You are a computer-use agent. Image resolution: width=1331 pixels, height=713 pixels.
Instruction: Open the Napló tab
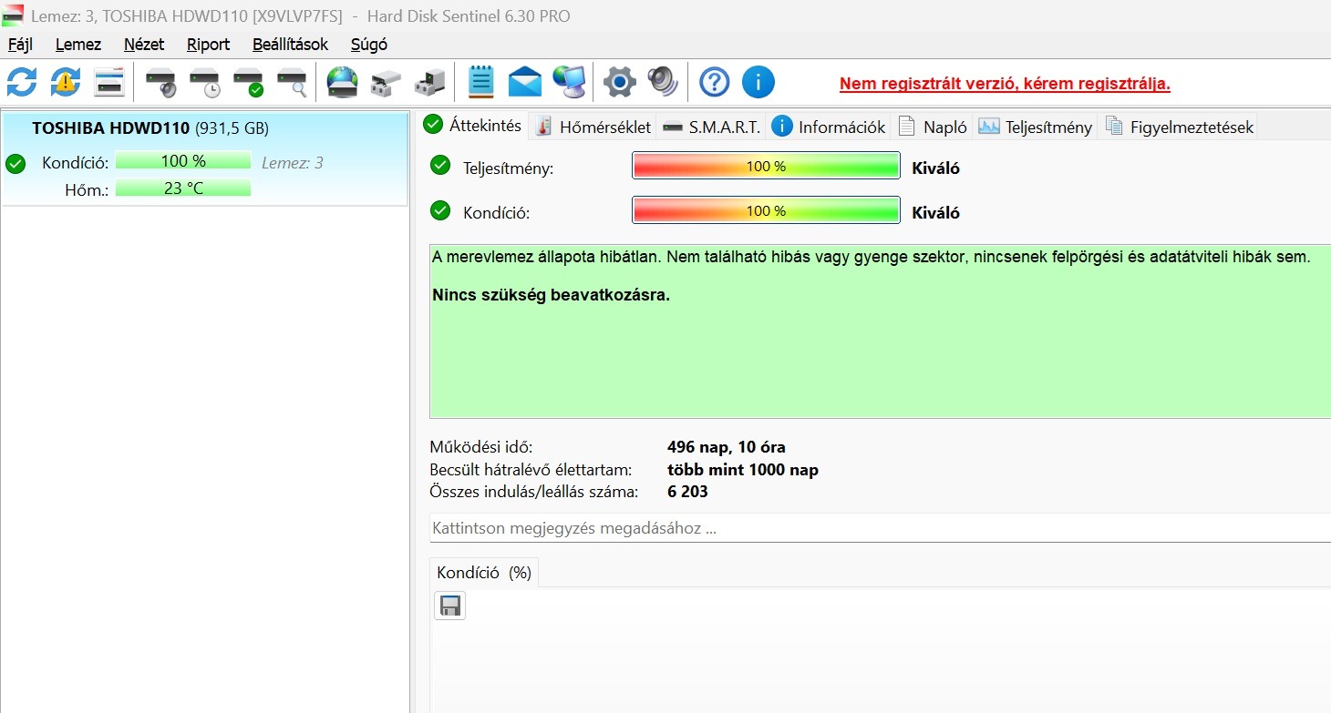(x=933, y=127)
